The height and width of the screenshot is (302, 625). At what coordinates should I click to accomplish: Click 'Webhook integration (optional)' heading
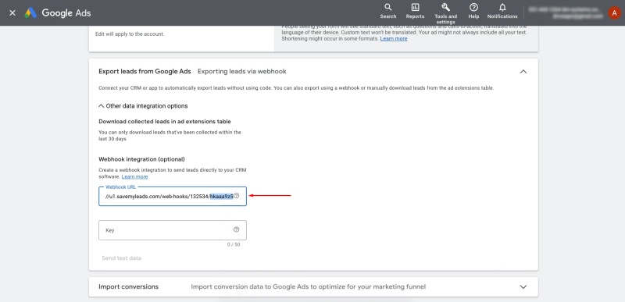coord(141,159)
